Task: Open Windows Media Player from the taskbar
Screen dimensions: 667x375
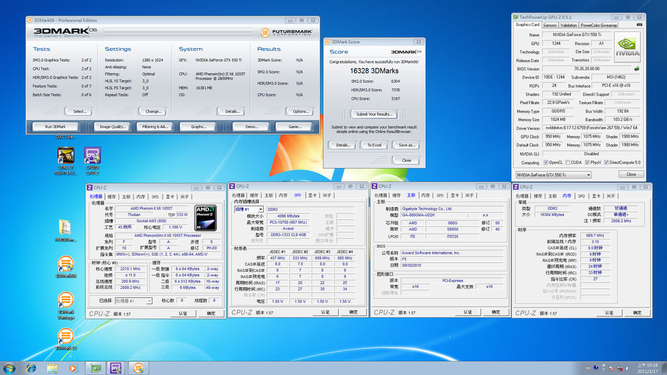Action: pos(72,368)
